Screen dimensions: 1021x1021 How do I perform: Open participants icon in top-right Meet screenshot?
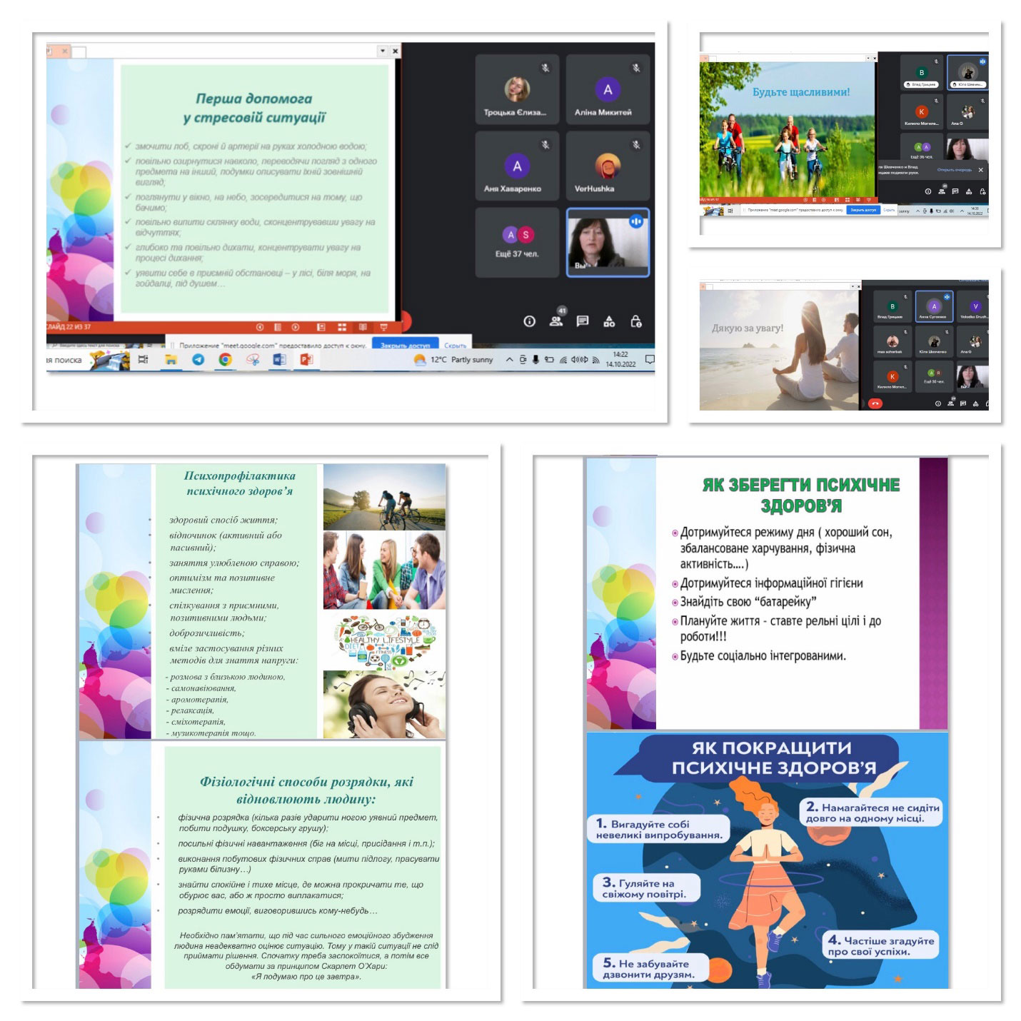[942, 190]
